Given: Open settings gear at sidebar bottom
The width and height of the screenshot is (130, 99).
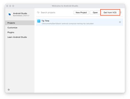Looking at the screenshot, I should [x=9, y=89].
